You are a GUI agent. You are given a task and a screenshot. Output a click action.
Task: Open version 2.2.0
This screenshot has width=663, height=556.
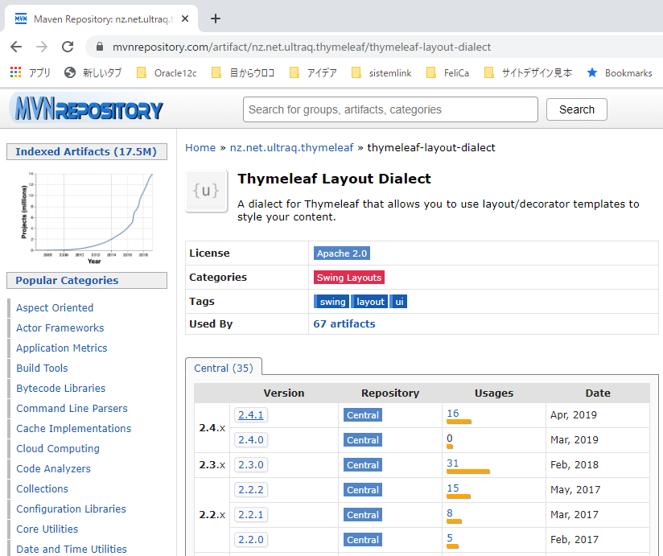click(251, 540)
